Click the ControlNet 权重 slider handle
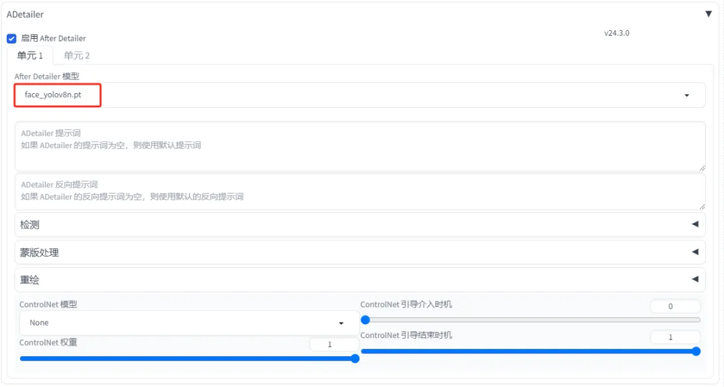This screenshot has width=724, height=387. point(355,359)
